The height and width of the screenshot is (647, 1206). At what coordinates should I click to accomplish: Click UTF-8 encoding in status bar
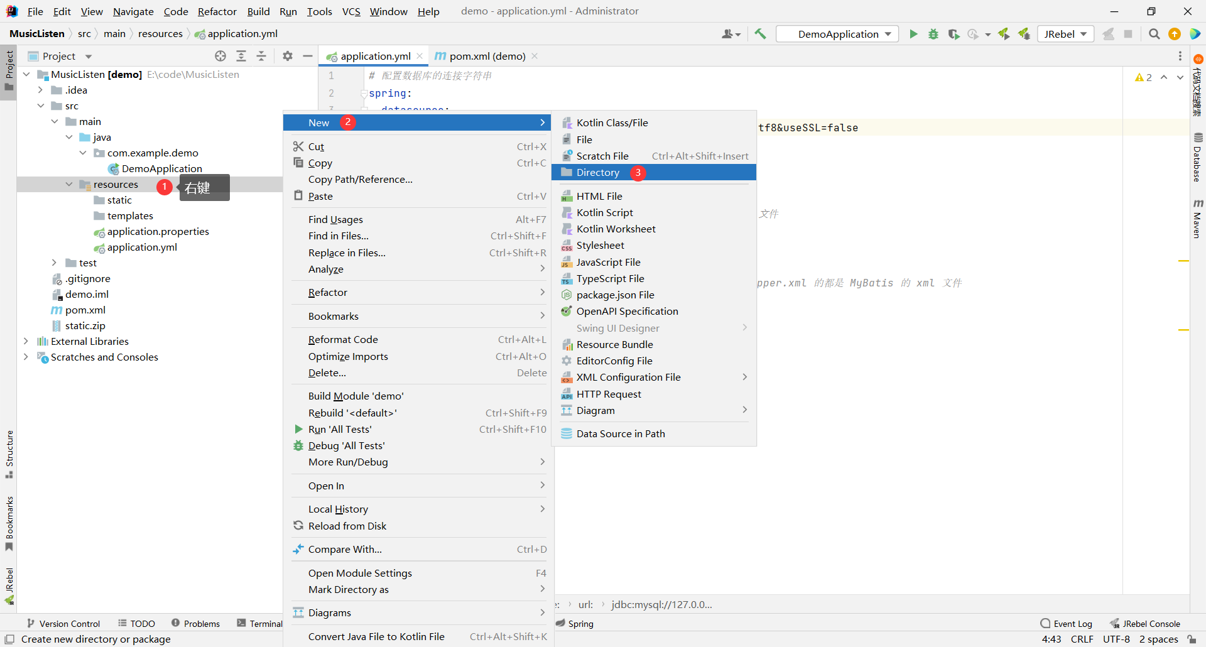(x=1116, y=639)
